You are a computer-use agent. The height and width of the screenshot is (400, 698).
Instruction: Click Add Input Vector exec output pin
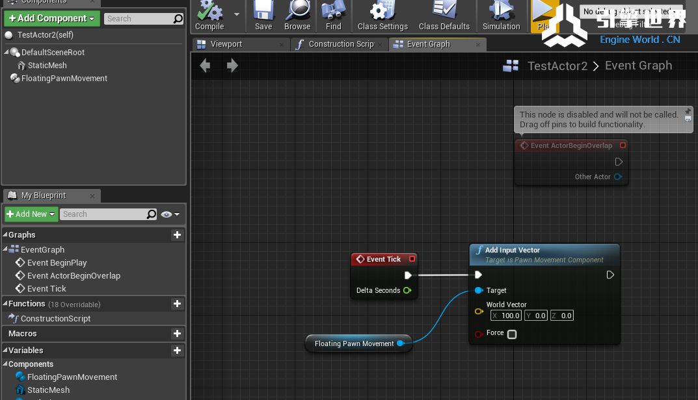pyautogui.click(x=610, y=275)
